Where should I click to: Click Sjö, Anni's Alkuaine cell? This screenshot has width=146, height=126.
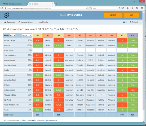click(112, 100)
